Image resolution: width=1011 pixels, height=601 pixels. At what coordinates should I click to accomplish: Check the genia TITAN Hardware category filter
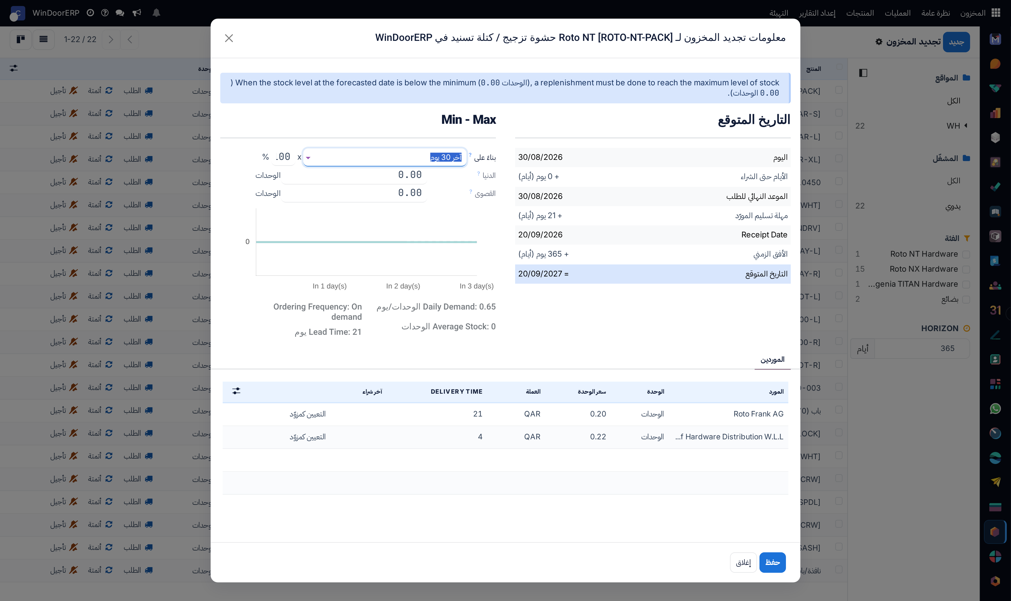(966, 284)
